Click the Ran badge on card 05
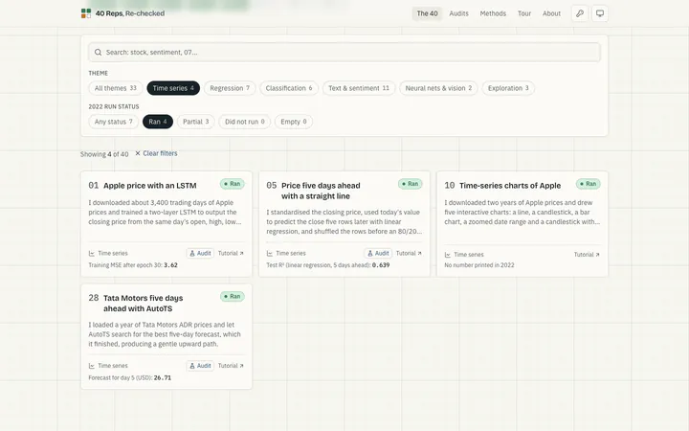689x431 pixels. tap(410, 184)
